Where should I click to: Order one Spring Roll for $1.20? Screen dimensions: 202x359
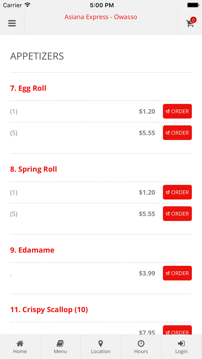click(177, 192)
